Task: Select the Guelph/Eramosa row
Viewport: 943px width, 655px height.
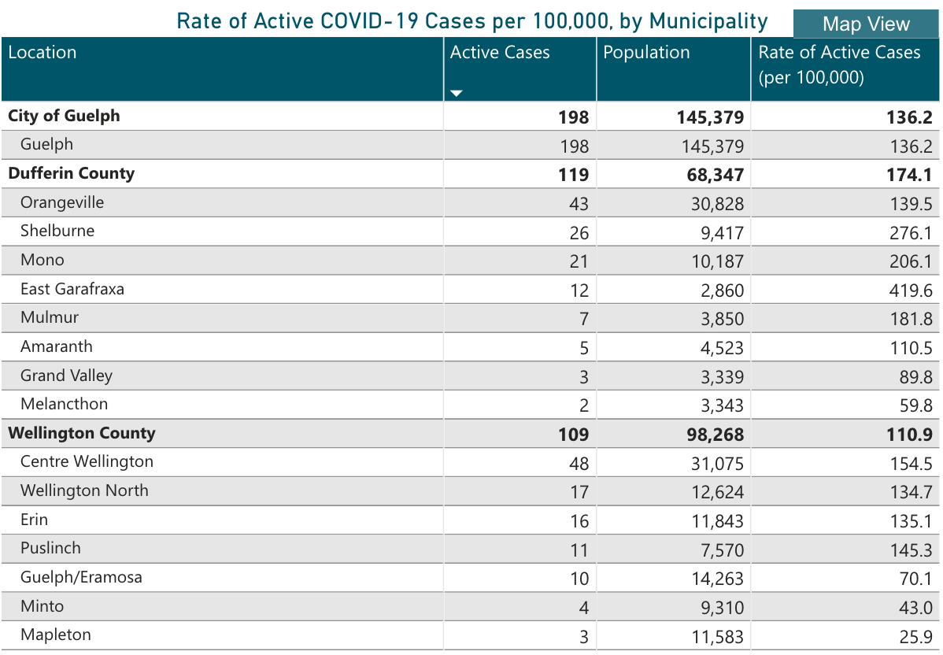Action: click(x=81, y=577)
